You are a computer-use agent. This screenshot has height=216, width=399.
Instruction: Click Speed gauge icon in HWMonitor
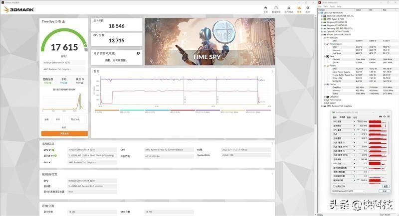[328, 103]
